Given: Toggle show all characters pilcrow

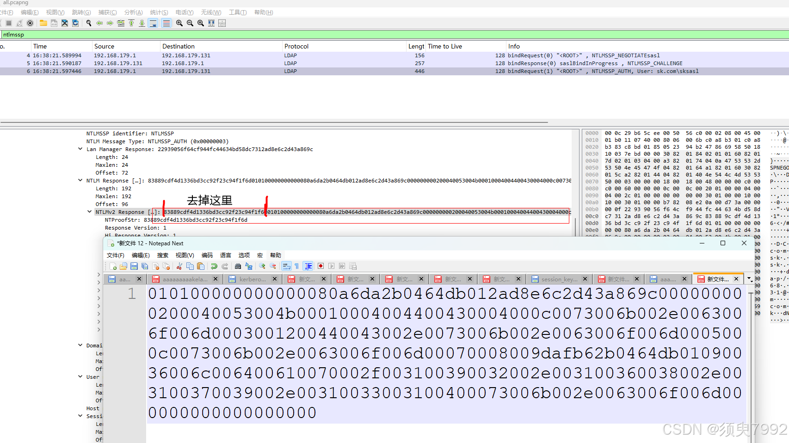Looking at the screenshot, I should [x=297, y=266].
